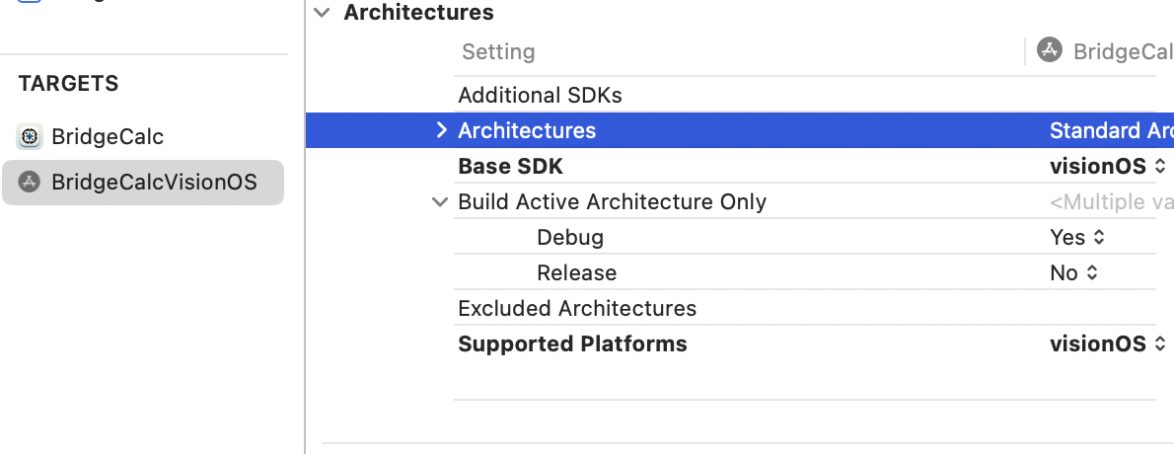The width and height of the screenshot is (1174, 454).
Task: Select the BridgeCalcVisionOS target
Action: point(153,183)
